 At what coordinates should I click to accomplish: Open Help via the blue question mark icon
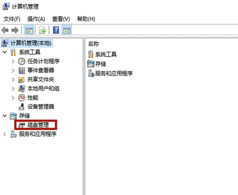point(56,30)
